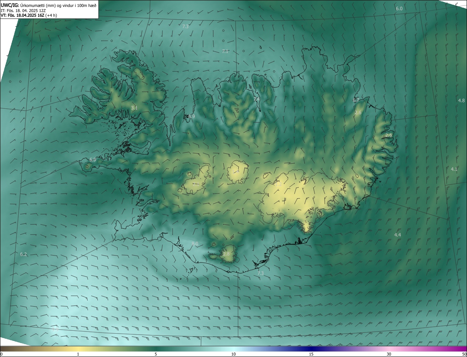Click the 50 tick on color scale

pos(464,354)
